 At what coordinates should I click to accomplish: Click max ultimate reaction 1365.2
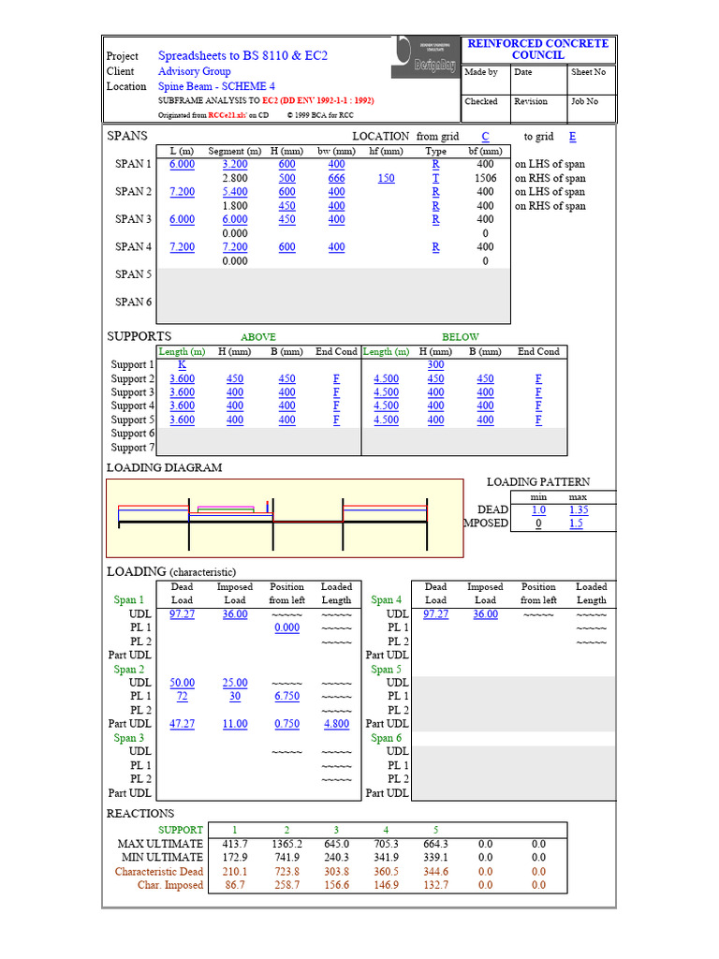286,844
